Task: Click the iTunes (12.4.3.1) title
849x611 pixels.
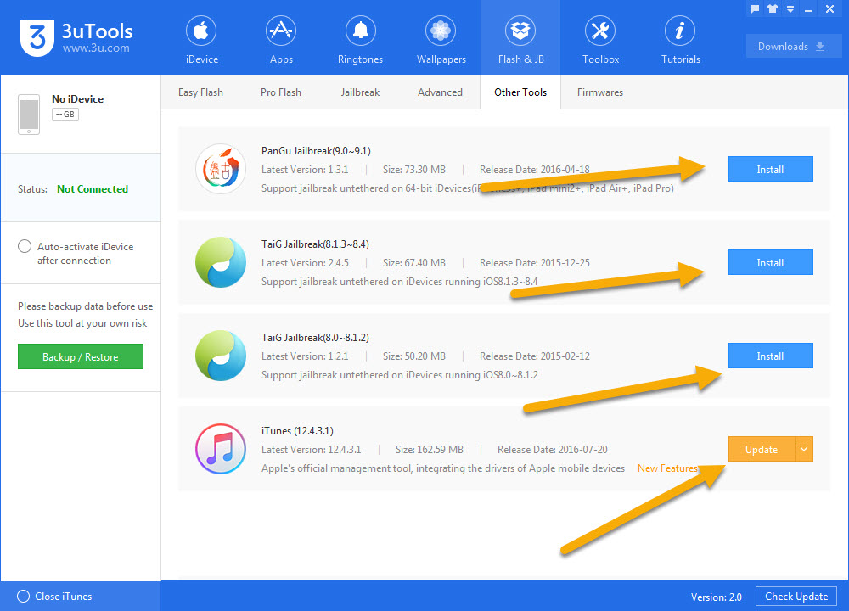Action: [297, 431]
